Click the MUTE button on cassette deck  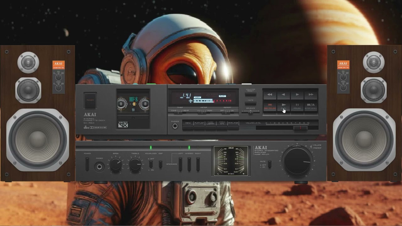251,103
